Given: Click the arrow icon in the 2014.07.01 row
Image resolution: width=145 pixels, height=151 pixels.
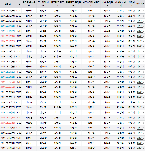Looking at the screenshot, I should click(144, 128).
